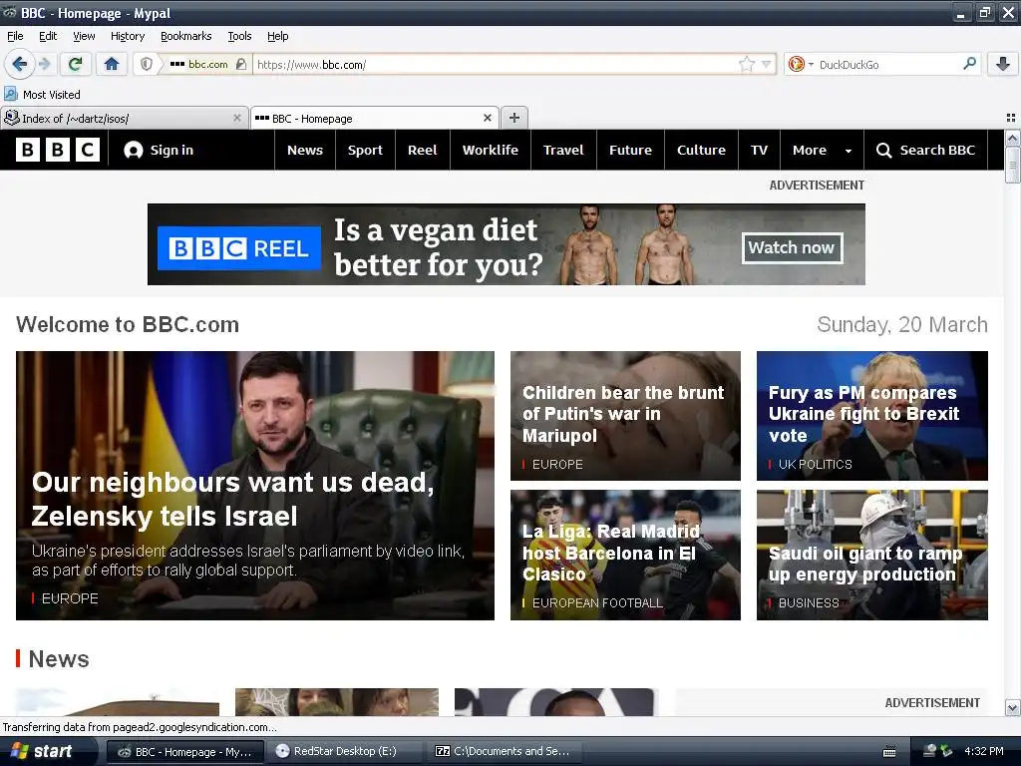Viewport: 1021px width, 766px height.
Task: Click the search magnifier in the DuckDuckGo box
Action: [x=969, y=64]
